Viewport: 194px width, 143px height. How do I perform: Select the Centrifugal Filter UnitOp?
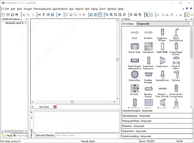(176, 49)
